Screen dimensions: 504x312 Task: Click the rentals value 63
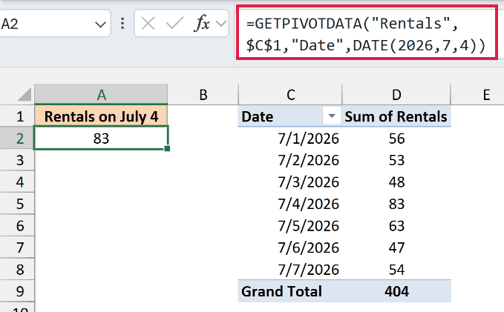[x=396, y=225]
